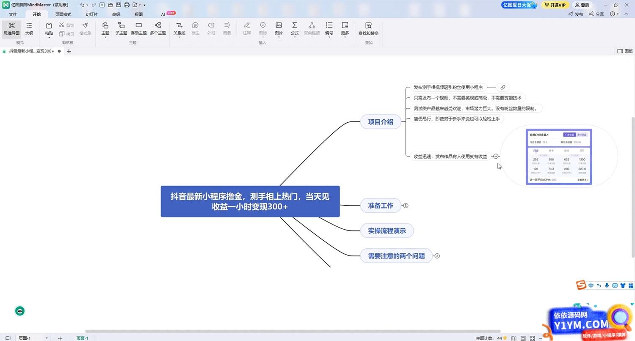This screenshot has width=635, height=341.
Task: Toggle the fullscreen icon in status bar
Action: [x=532, y=338]
